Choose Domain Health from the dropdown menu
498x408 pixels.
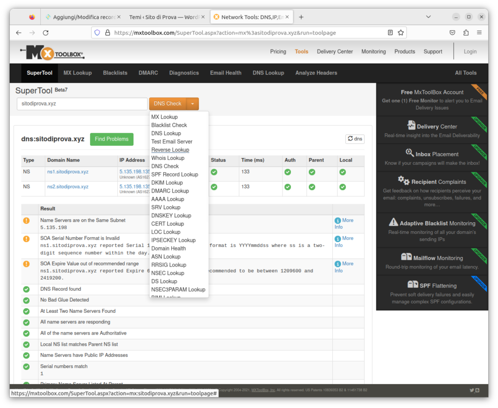[x=169, y=248]
